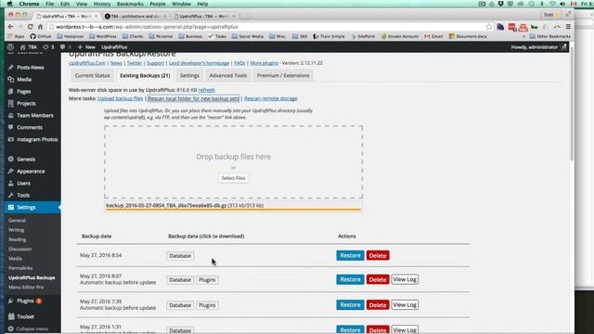Open Comments in sidebar

pos(29,128)
